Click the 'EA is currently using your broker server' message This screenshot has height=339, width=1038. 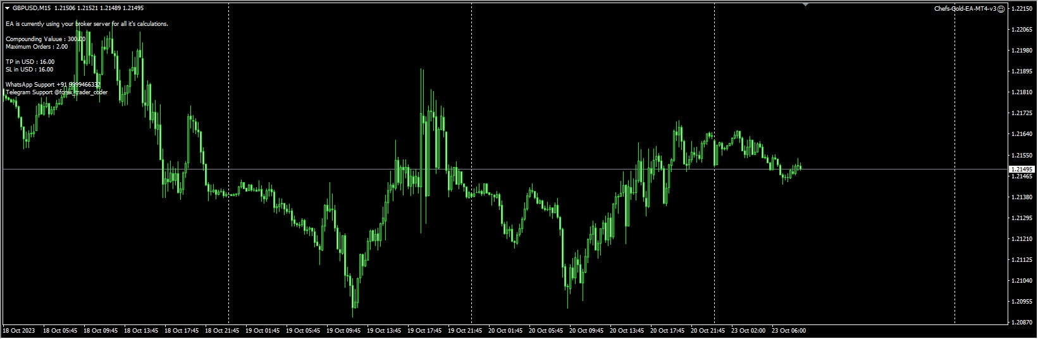click(x=87, y=23)
